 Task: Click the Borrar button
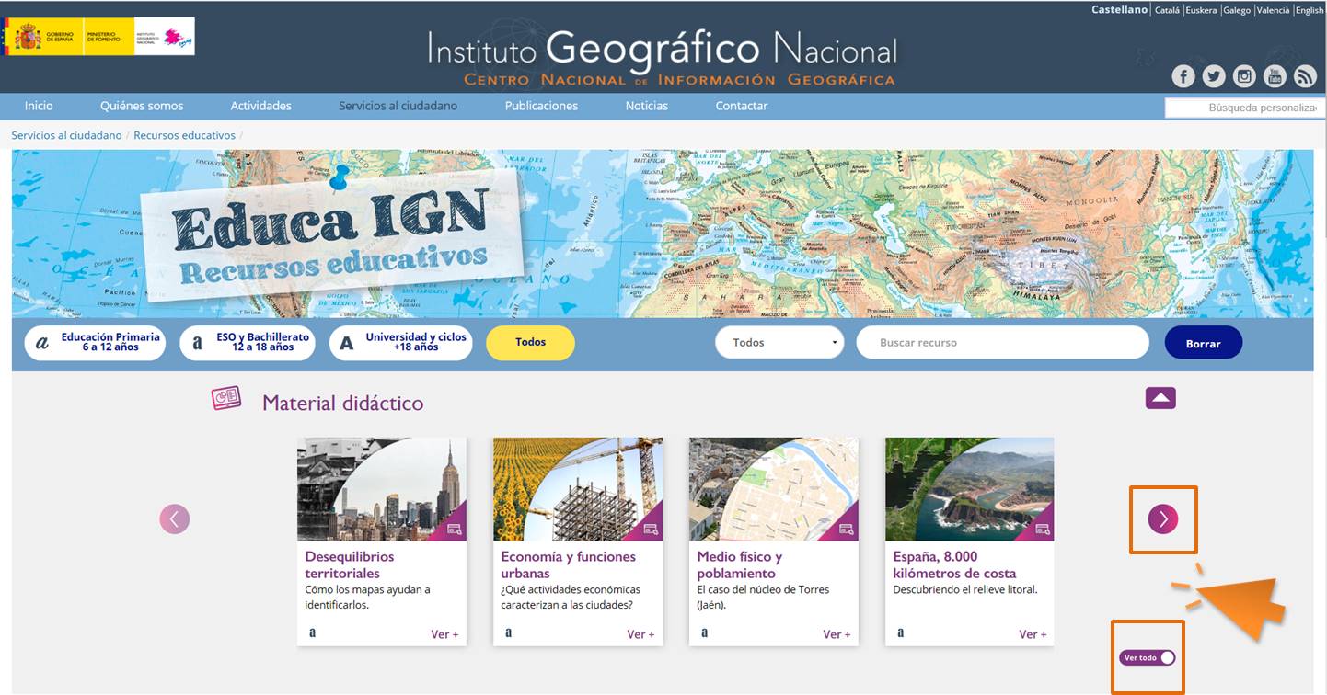click(x=1204, y=343)
